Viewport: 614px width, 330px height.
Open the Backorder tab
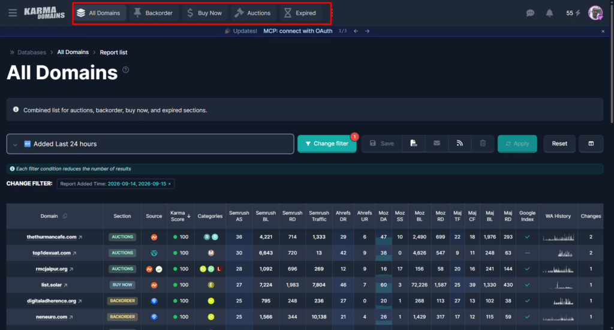pos(153,13)
